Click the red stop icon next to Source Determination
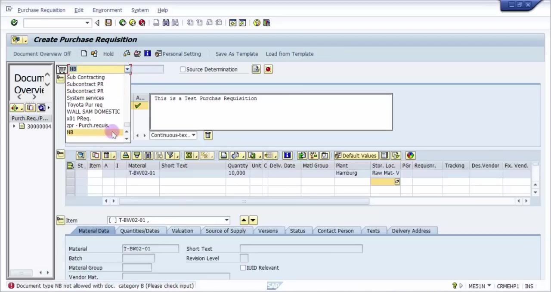 coord(268,69)
